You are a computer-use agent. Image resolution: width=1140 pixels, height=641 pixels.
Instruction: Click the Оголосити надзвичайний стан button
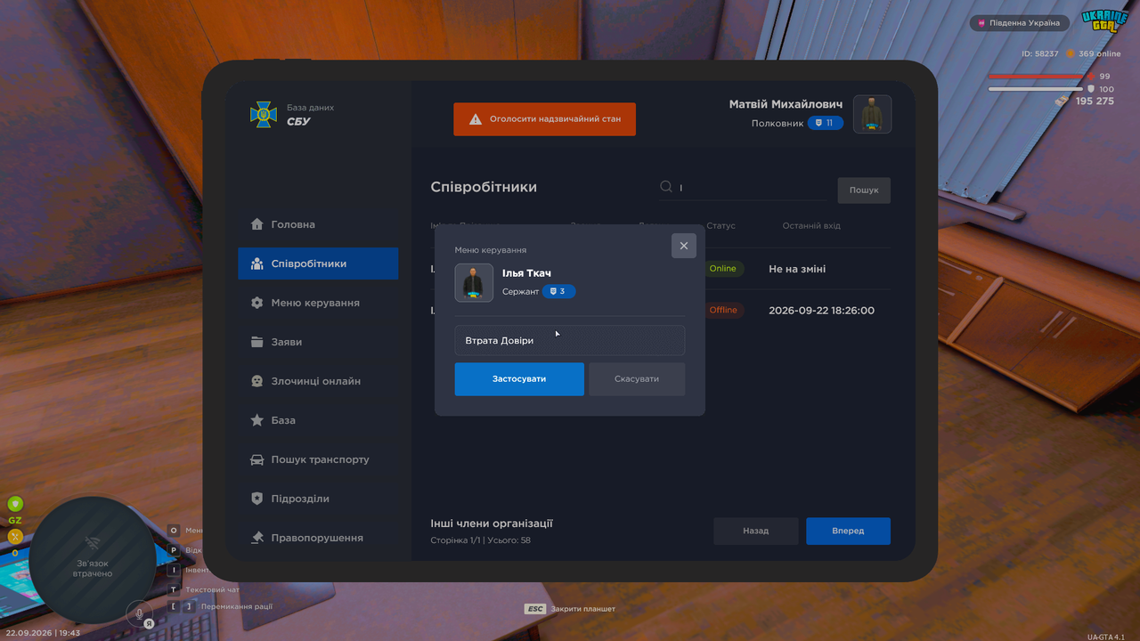click(544, 118)
